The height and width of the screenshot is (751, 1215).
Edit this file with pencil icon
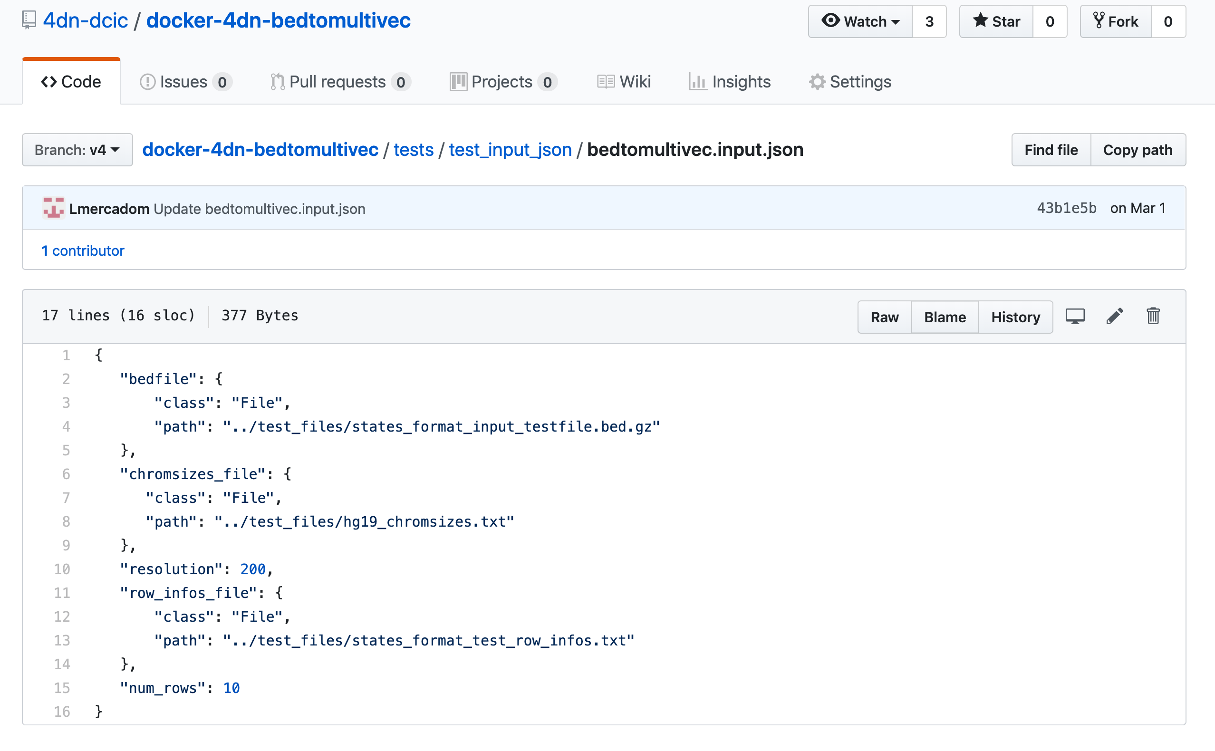[x=1115, y=316]
